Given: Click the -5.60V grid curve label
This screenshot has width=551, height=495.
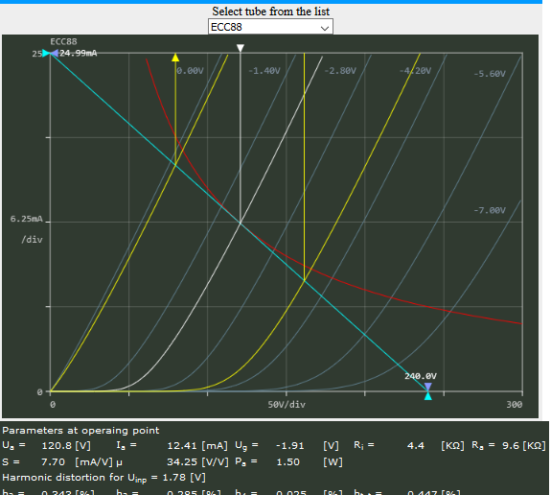Looking at the screenshot, I should click(490, 74).
